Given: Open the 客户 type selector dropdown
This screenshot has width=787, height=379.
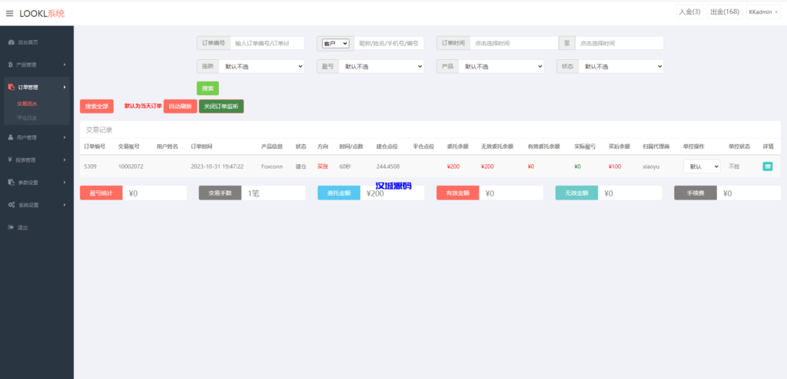Looking at the screenshot, I should [x=336, y=44].
